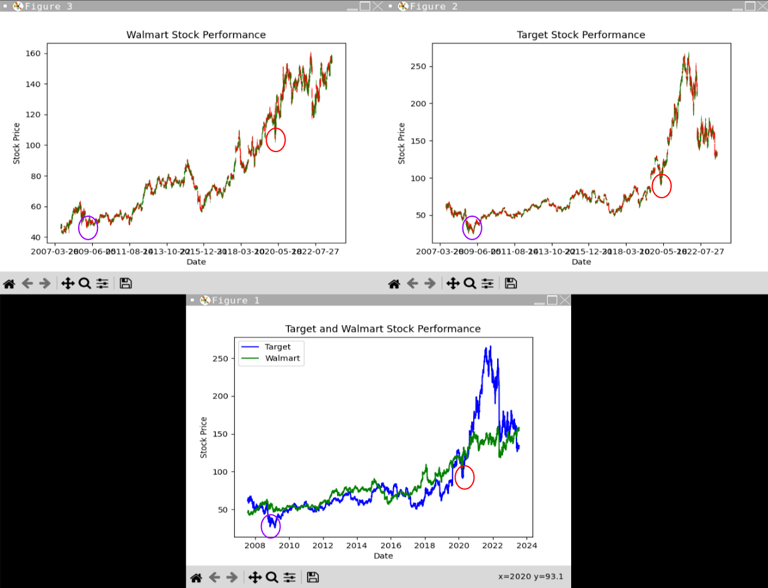Image resolution: width=768 pixels, height=588 pixels.
Task: Open Configure subplots in Figure 1 toolbar
Action: tap(290, 577)
